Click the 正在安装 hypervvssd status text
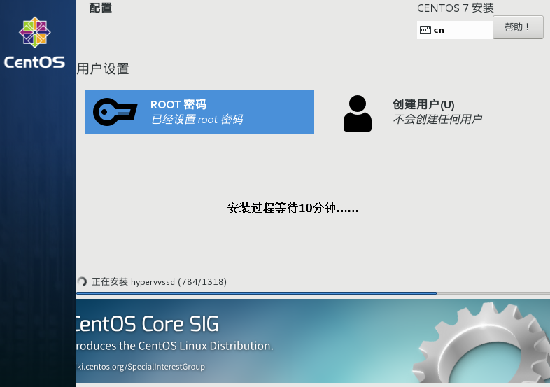Viewport: 550px width, 387px height. pos(159,281)
